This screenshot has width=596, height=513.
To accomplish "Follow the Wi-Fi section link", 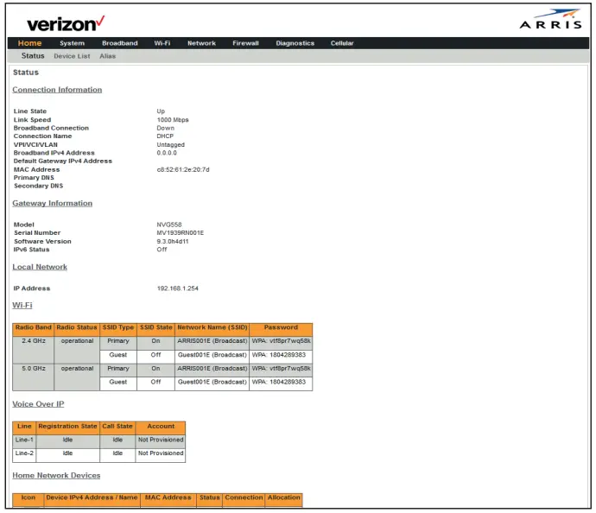I will [22, 305].
